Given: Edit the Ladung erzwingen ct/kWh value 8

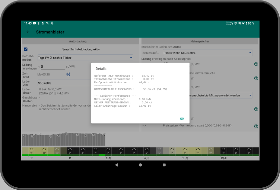Looking at the screenshot, I should point(53,67).
